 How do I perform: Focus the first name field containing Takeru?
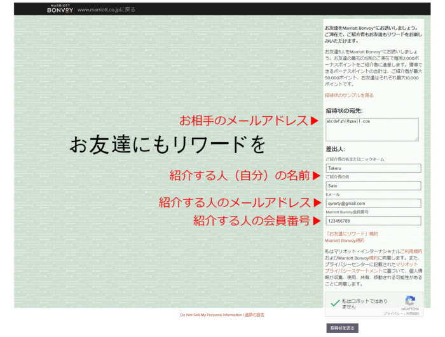[374, 168]
